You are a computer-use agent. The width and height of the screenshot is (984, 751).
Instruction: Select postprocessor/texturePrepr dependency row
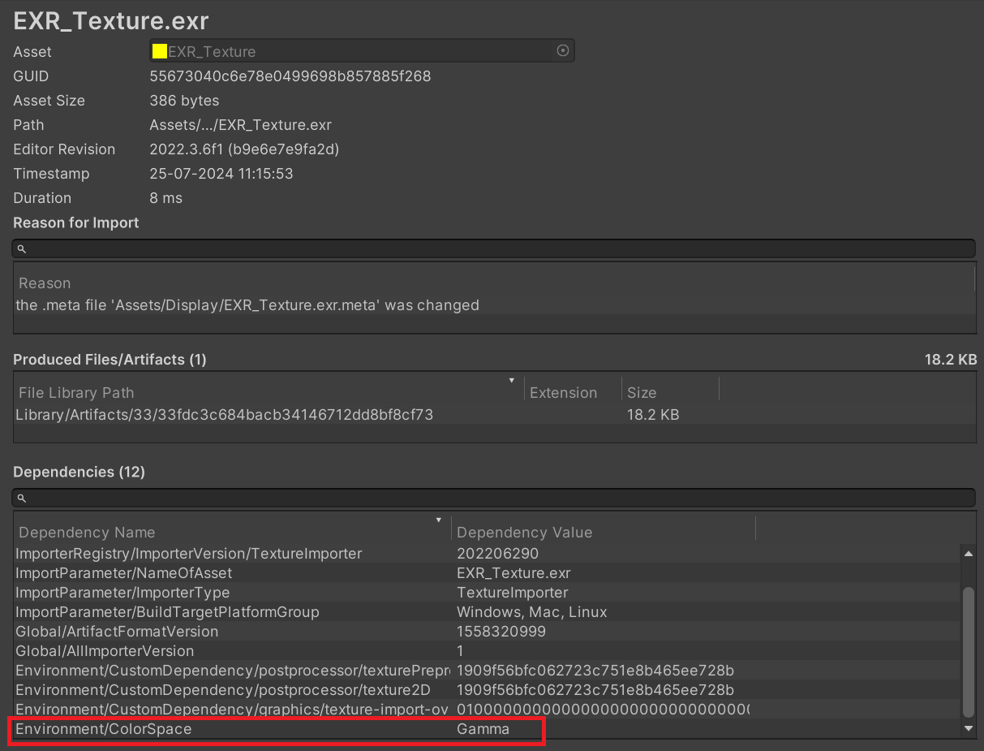487,671
